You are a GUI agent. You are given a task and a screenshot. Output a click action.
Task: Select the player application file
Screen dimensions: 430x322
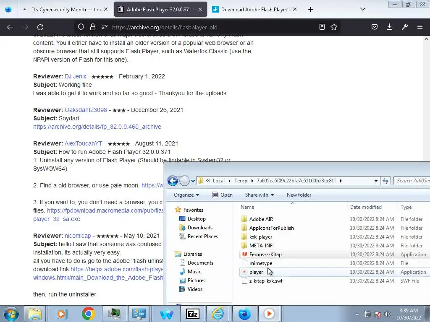256,272
